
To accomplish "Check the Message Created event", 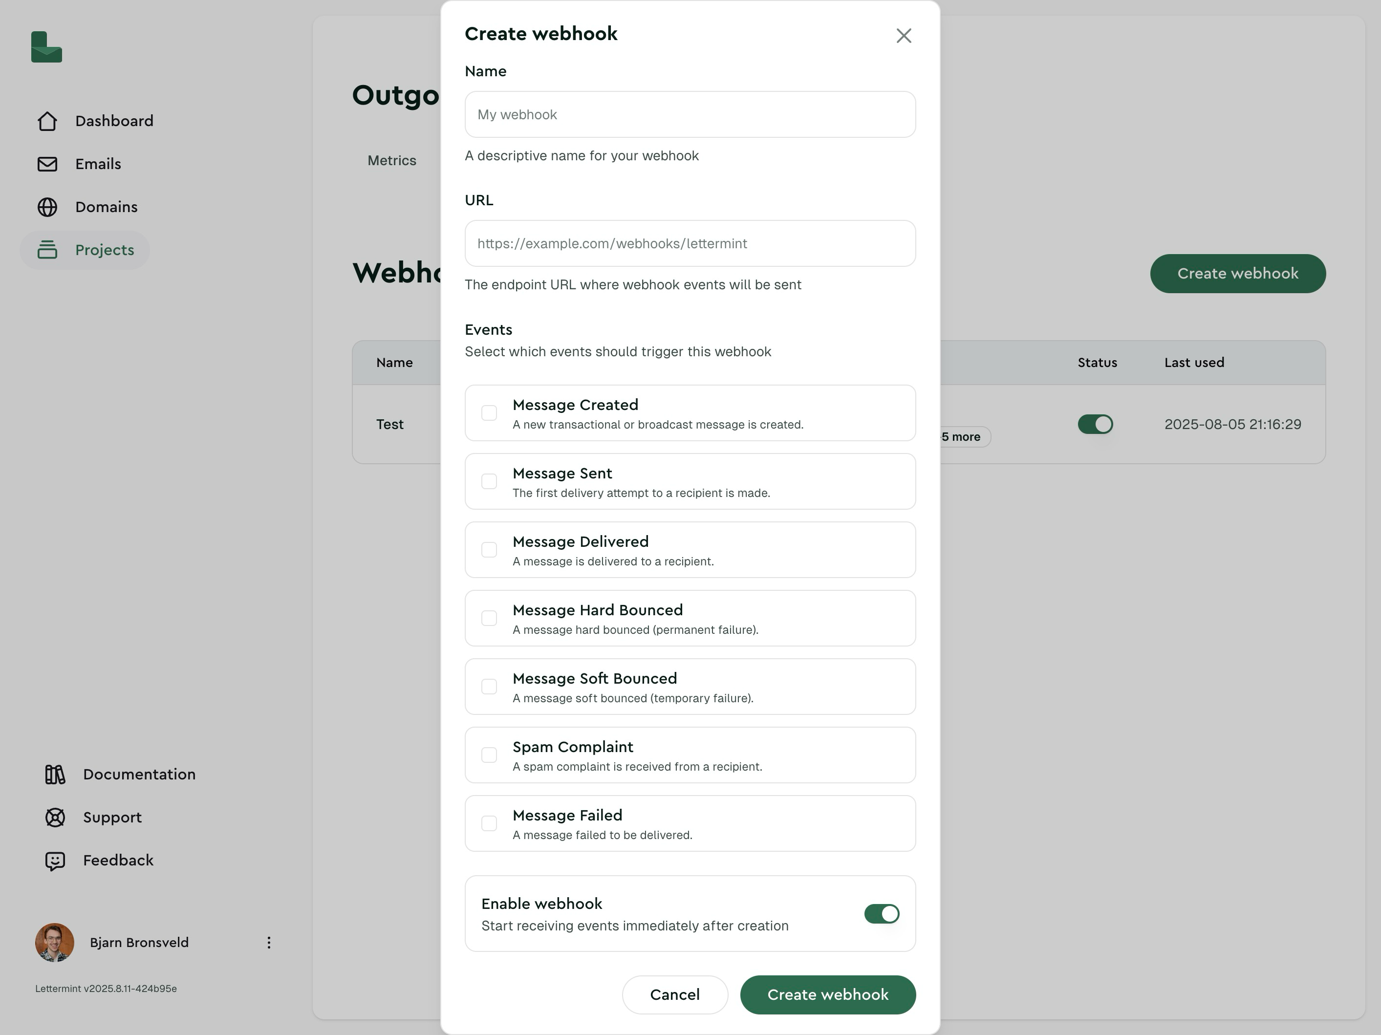I will point(490,413).
